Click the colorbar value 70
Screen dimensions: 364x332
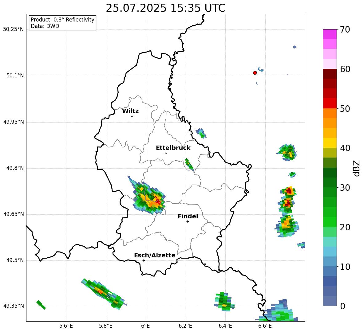[x=345, y=29]
